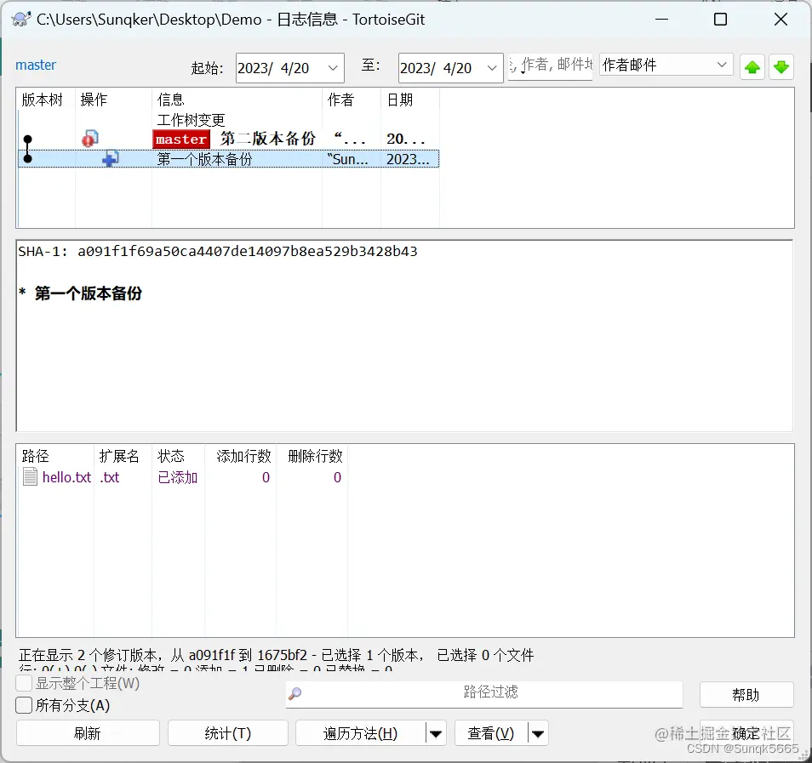Open the 作者邮件 combo box
The image size is (812, 763).
click(x=723, y=64)
